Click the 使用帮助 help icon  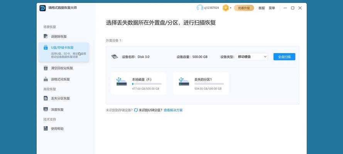pos(46,129)
